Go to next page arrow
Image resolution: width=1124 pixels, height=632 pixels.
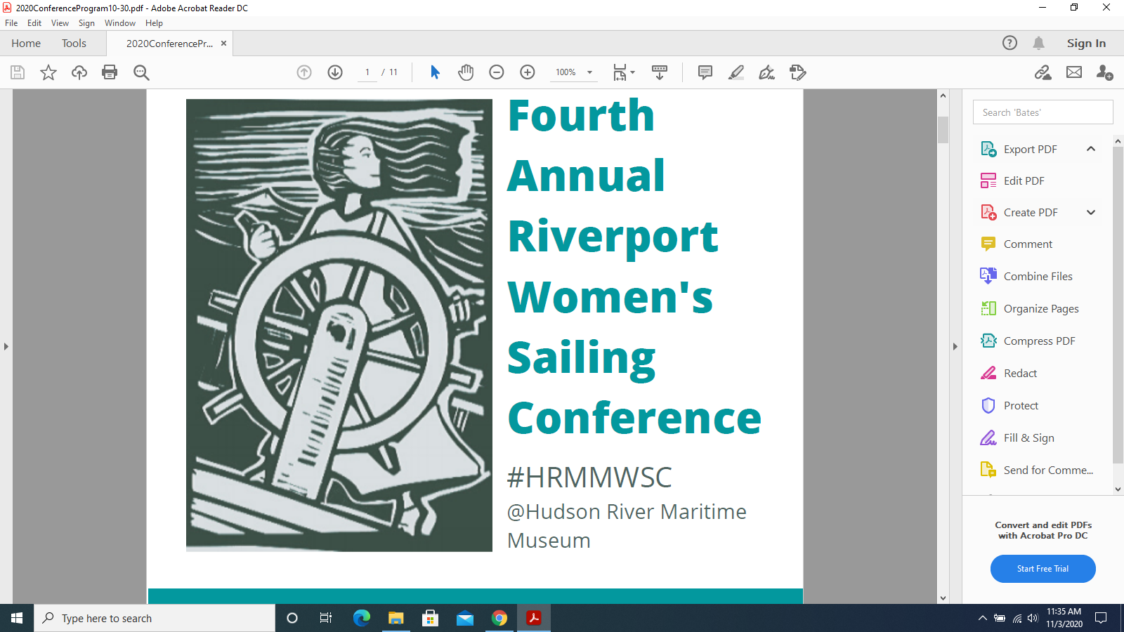[335, 72]
